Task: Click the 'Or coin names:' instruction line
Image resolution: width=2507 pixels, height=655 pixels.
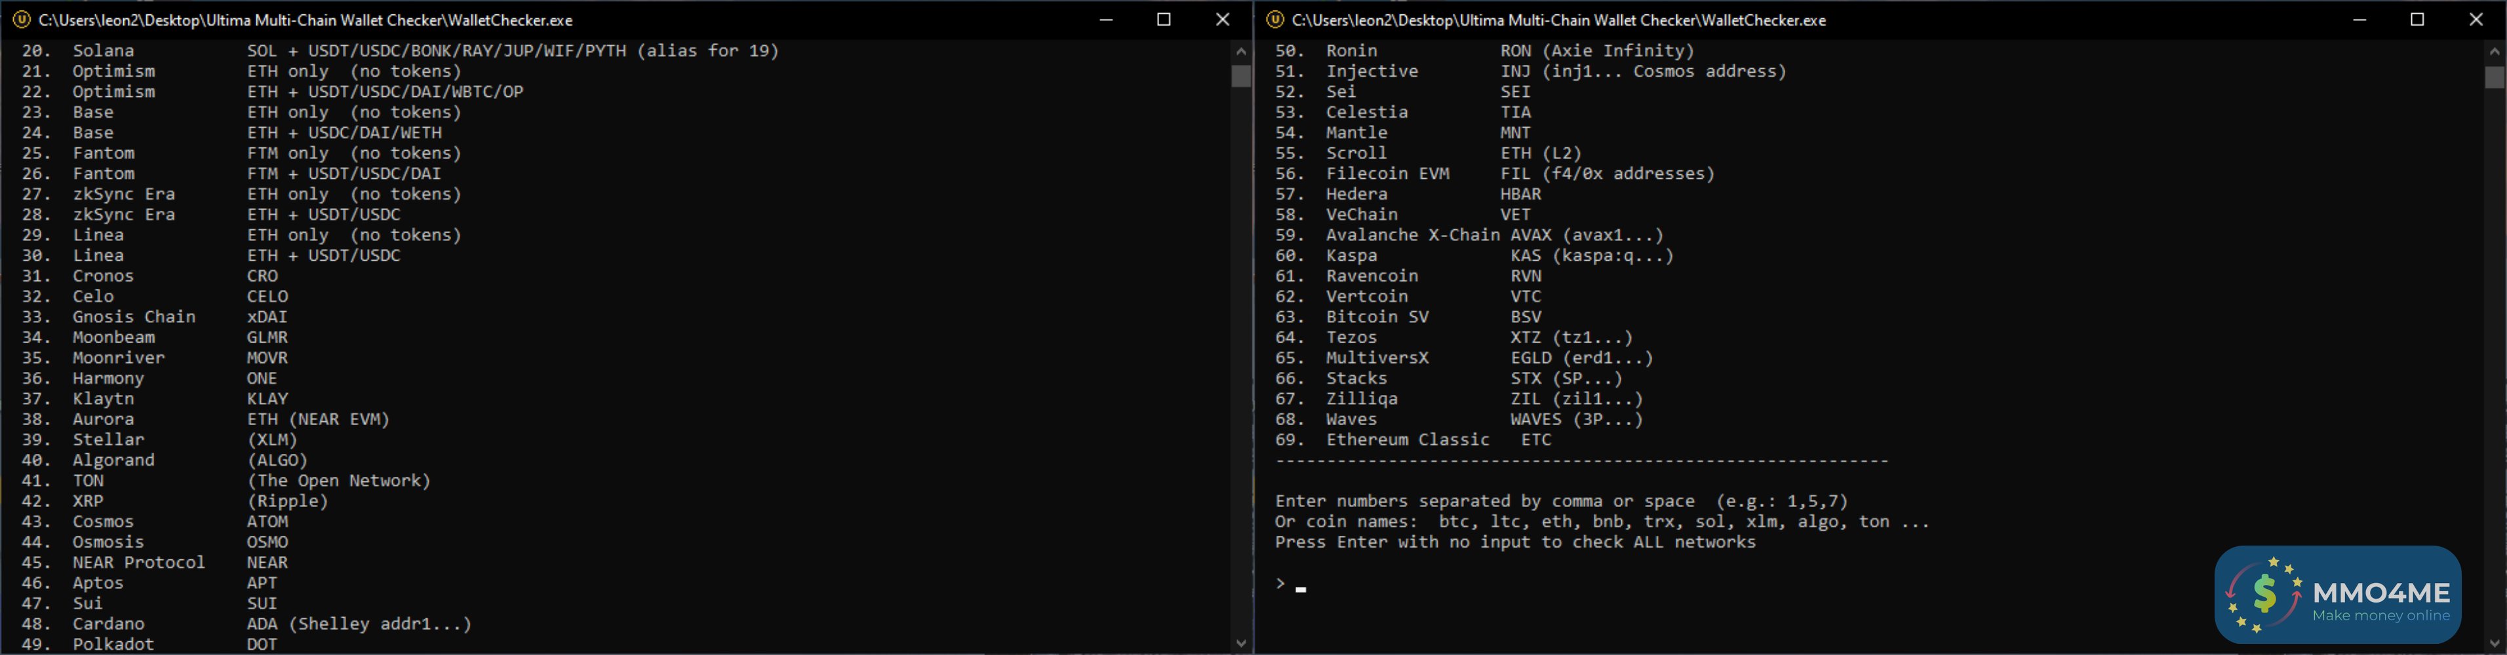Action: [x=1603, y=521]
